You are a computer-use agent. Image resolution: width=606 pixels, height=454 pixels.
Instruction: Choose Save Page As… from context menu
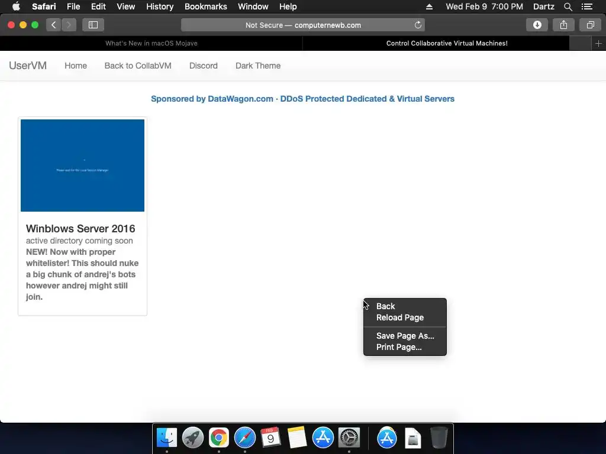coord(405,336)
